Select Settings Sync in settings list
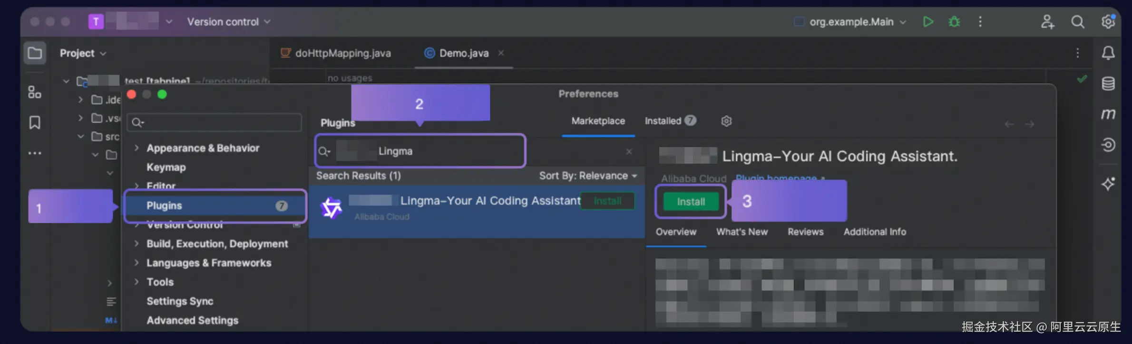 coord(180,301)
